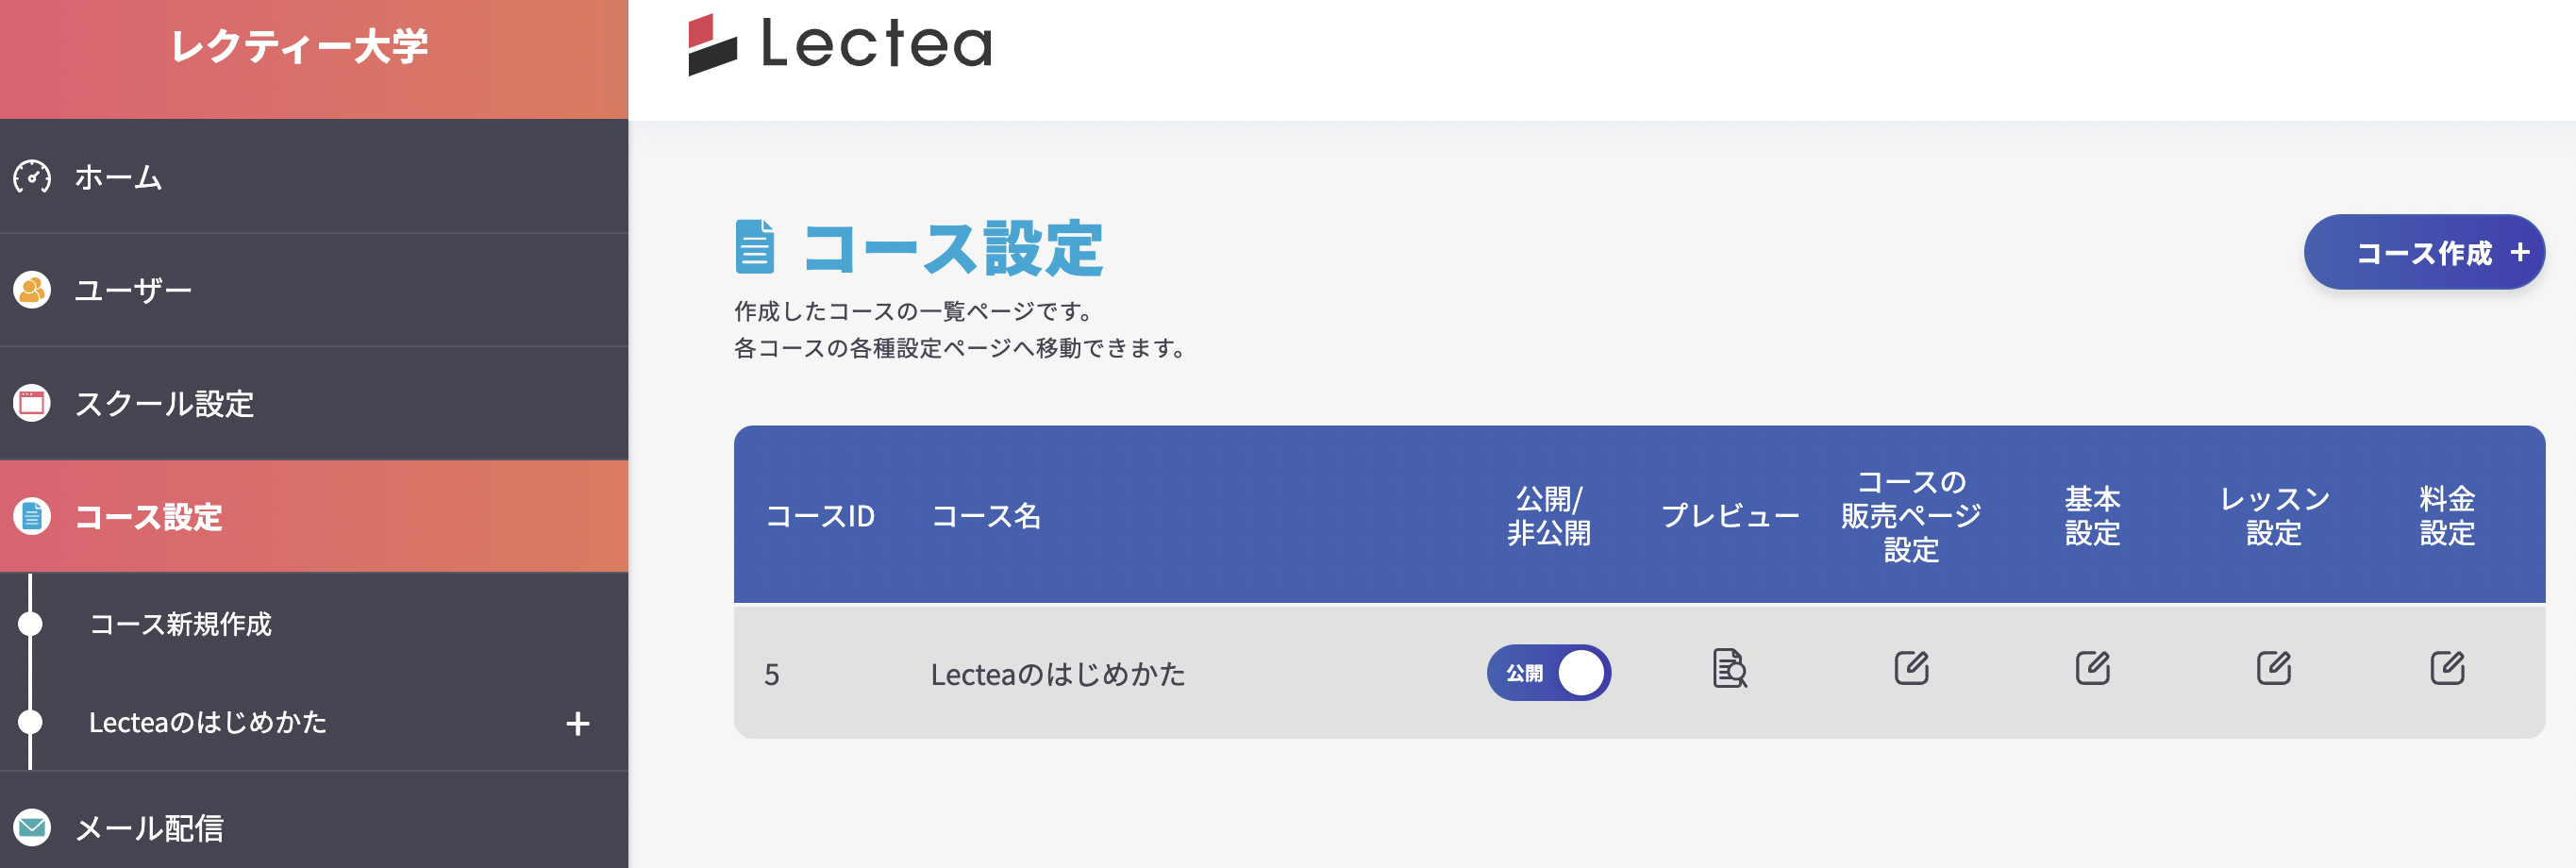Click the コースの販売ページ設定 edit icon
This screenshot has height=868, width=2576.
(1912, 668)
